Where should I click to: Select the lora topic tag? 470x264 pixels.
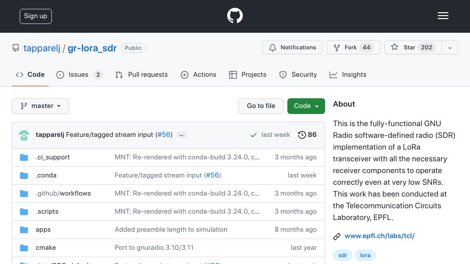pos(365,255)
